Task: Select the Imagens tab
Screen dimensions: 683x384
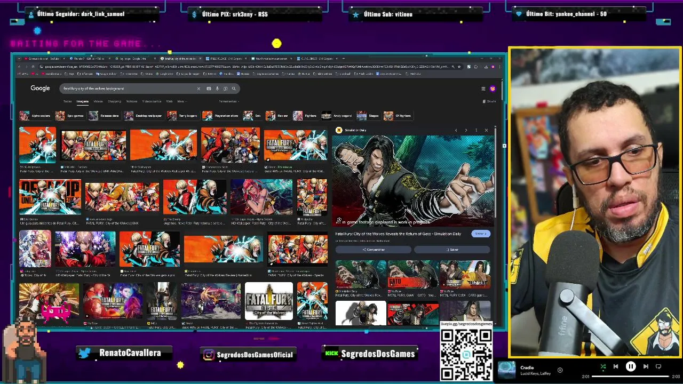Action: [82, 101]
